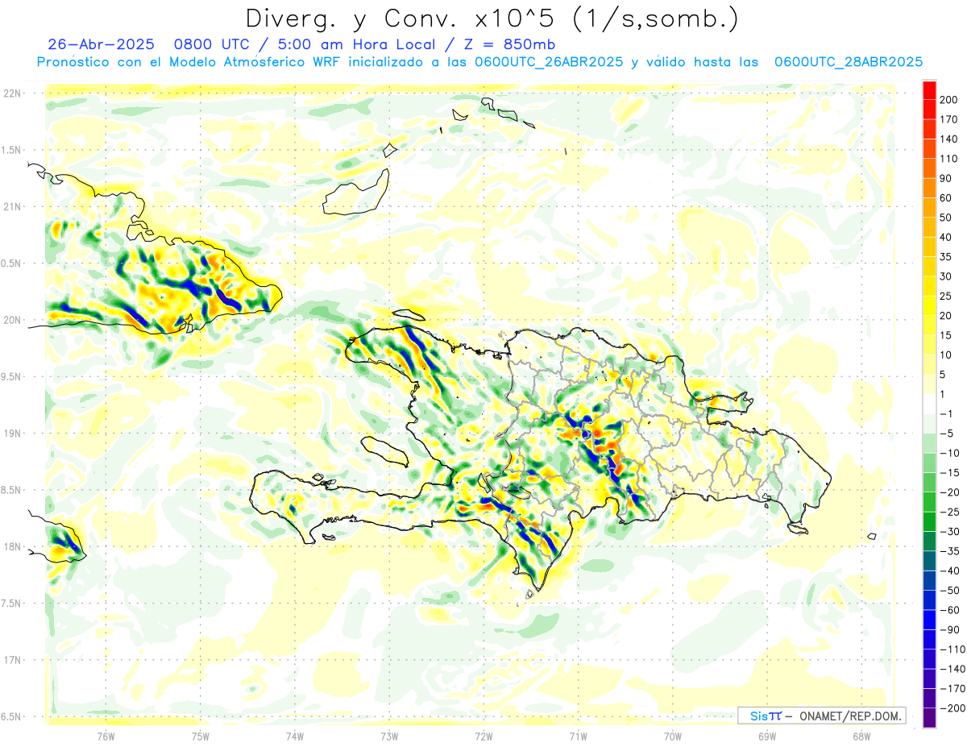Click the '-25' legend value

[x=948, y=512]
